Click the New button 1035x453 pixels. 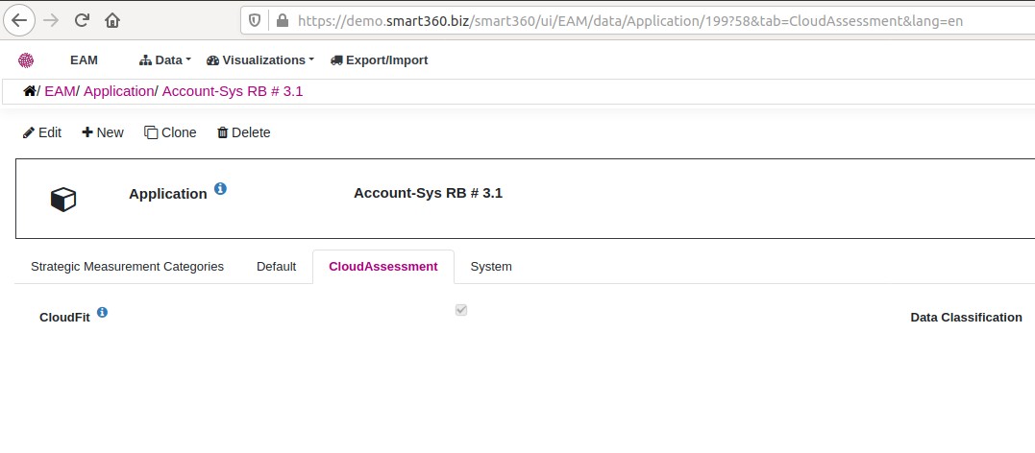pyautogui.click(x=103, y=132)
